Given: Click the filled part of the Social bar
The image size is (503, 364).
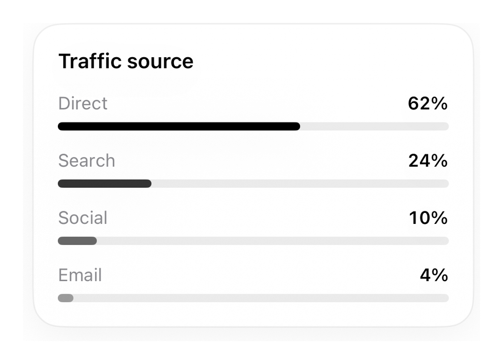Looking at the screenshot, I should (77, 241).
